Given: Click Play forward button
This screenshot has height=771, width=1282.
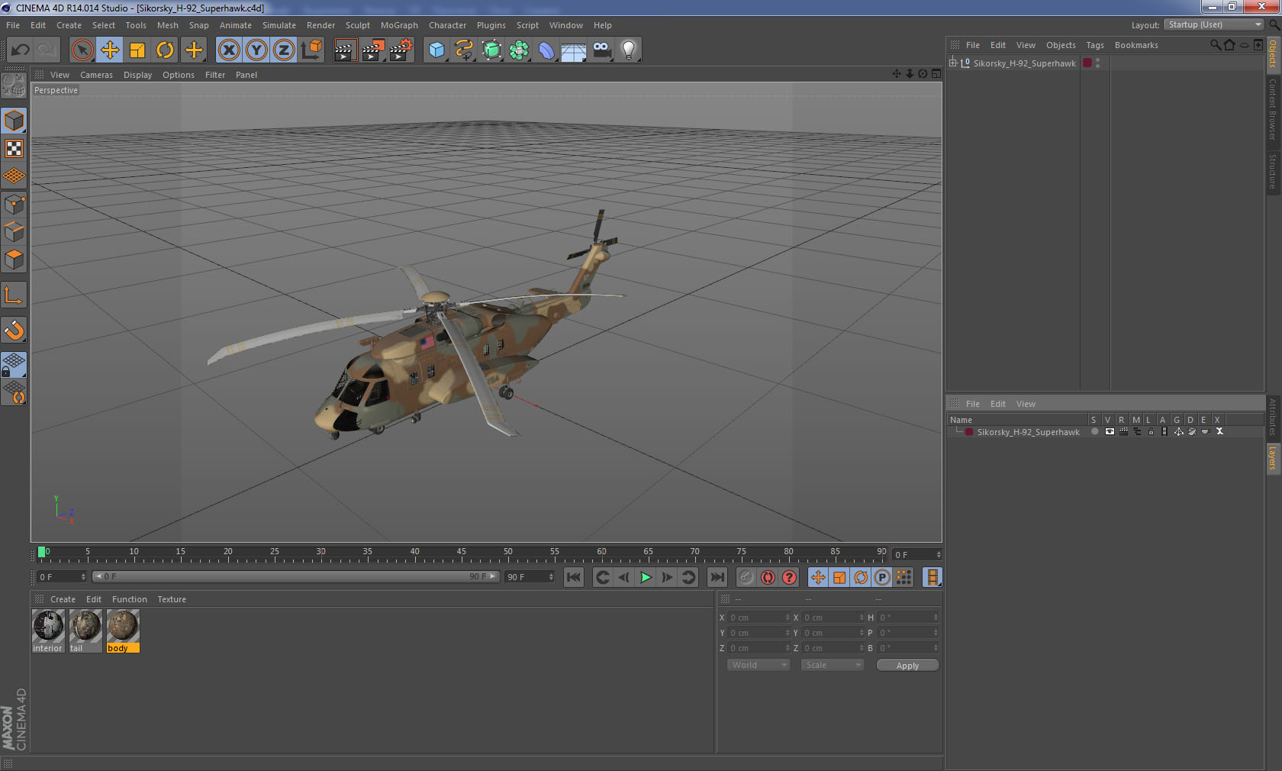Looking at the screenshot, I should pyautogui.click(x=646, y=577).
